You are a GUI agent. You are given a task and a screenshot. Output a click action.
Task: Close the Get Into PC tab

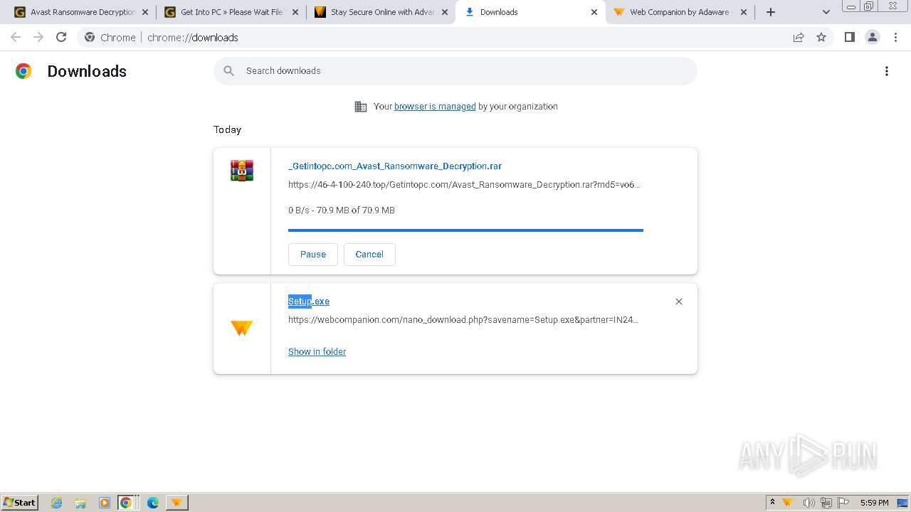point(295,12)
